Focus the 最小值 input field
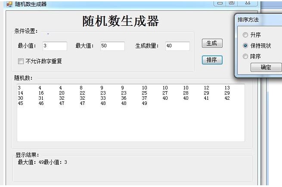Viewport: 282px width, 187px height. pos(55,46)
